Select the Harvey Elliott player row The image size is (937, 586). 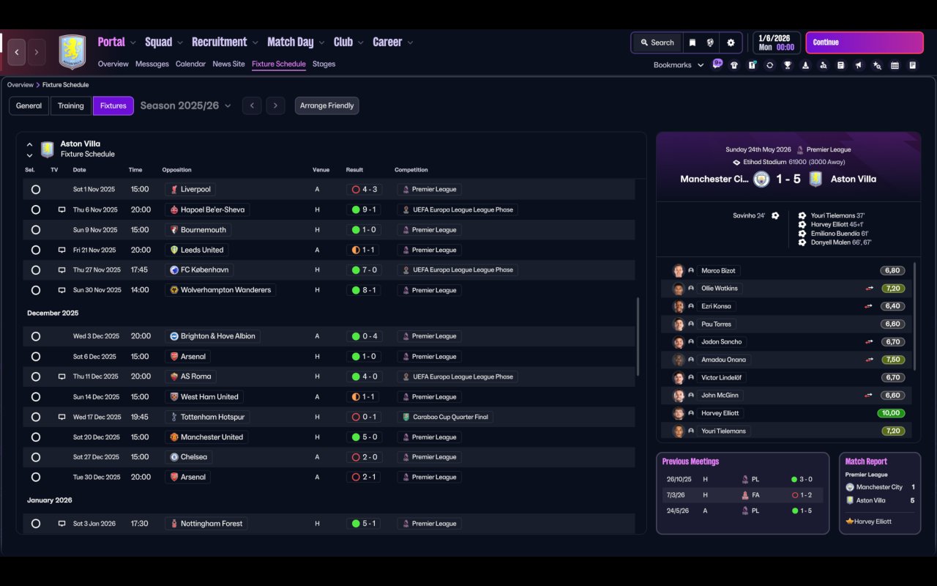pyautogui.click(x=786, y=413)
